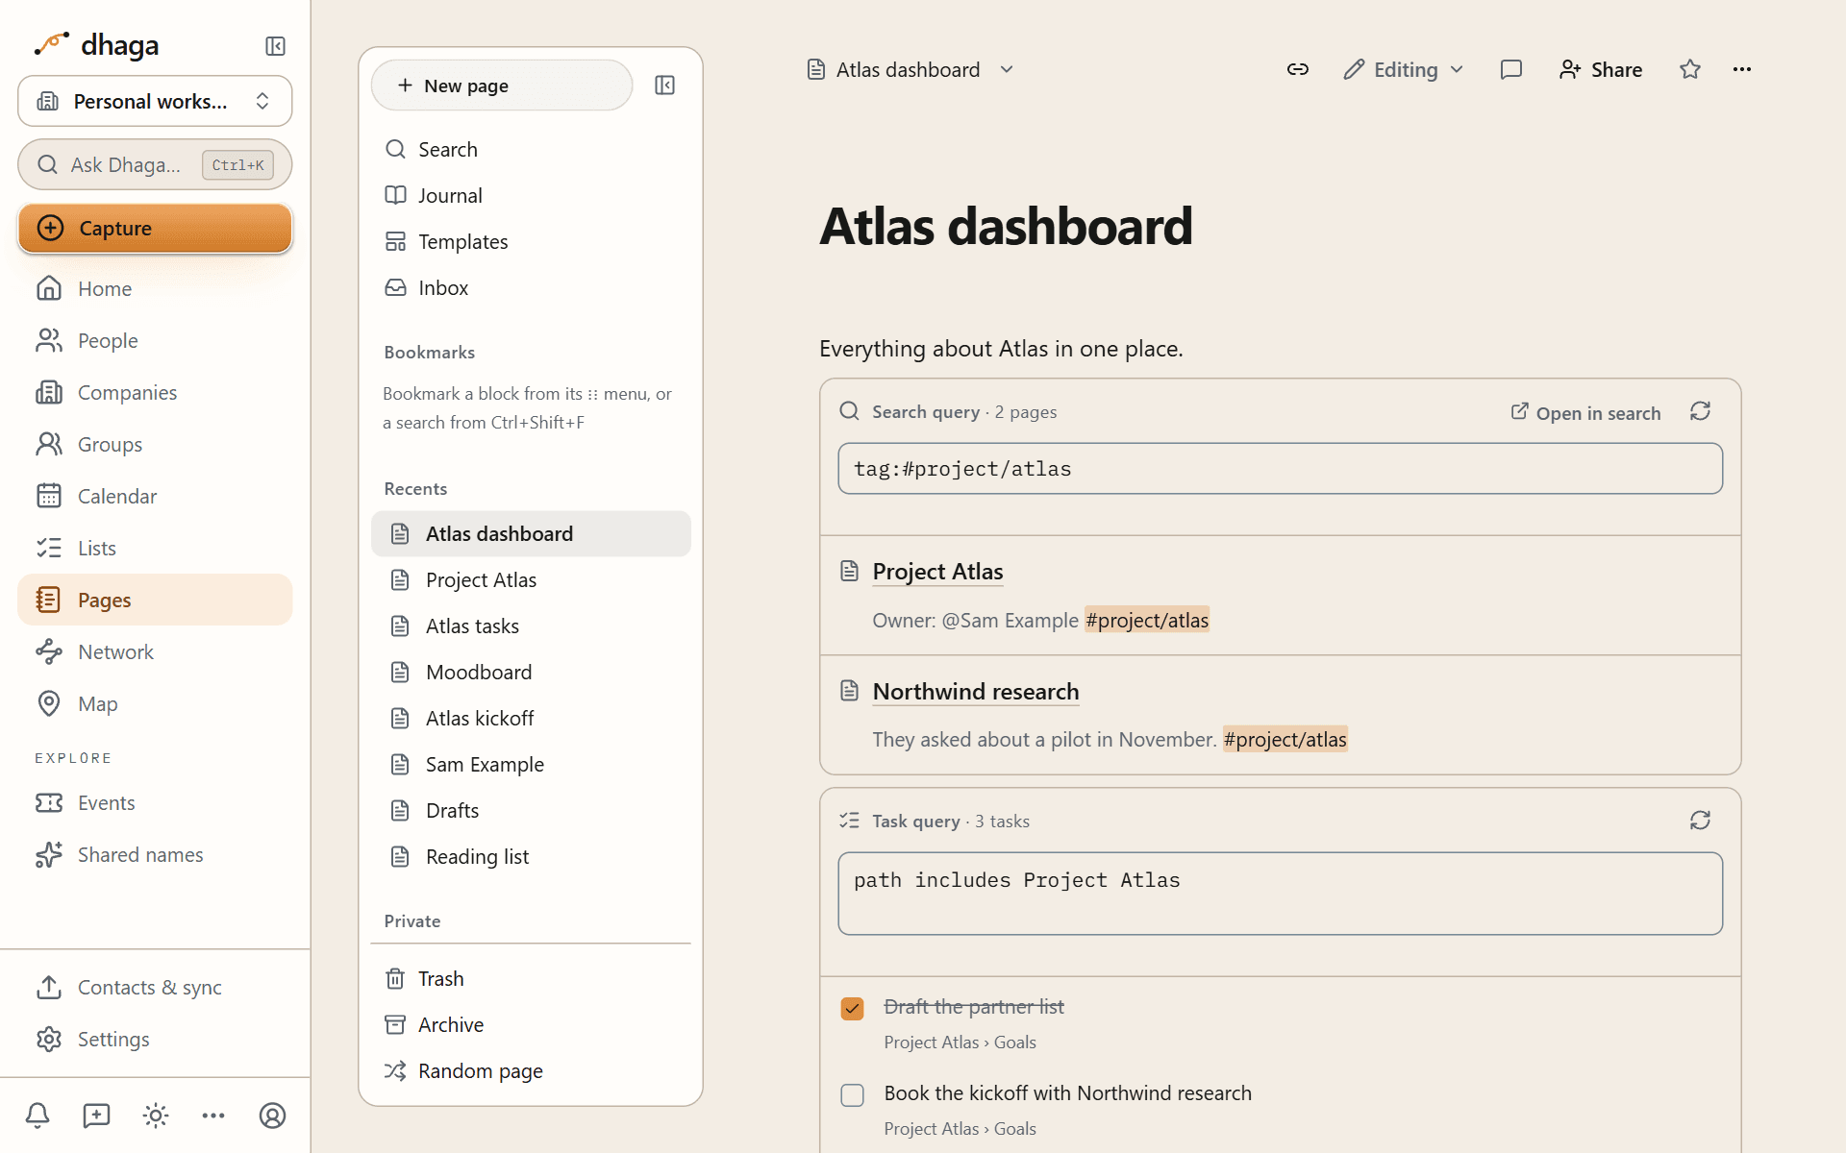Check Book the kickoff with Northwind task

coord(852,1095)
